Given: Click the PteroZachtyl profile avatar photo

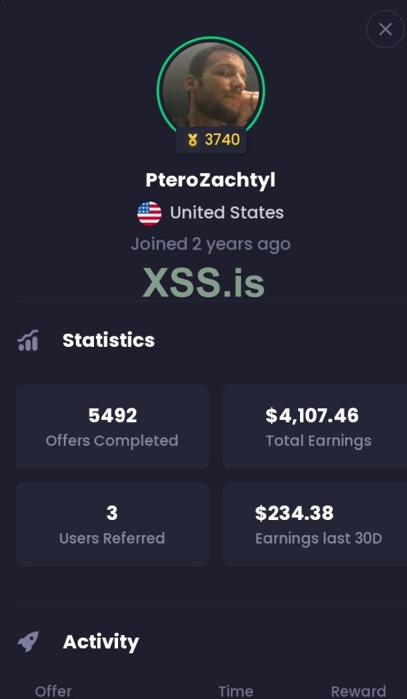Looking at the screenshot, I should pyautogui.click(x=211, y=85).
